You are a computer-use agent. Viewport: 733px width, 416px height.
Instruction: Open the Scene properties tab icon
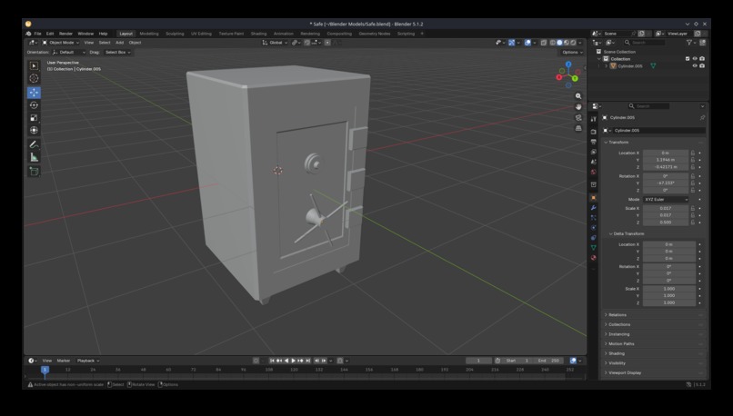[593, 162]
